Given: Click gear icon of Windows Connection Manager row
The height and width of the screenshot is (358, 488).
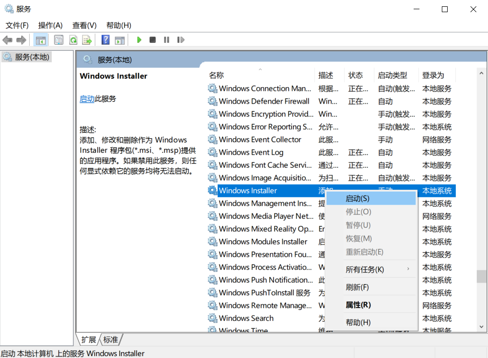Looking at the screenshot, I should tap(212, 89).
